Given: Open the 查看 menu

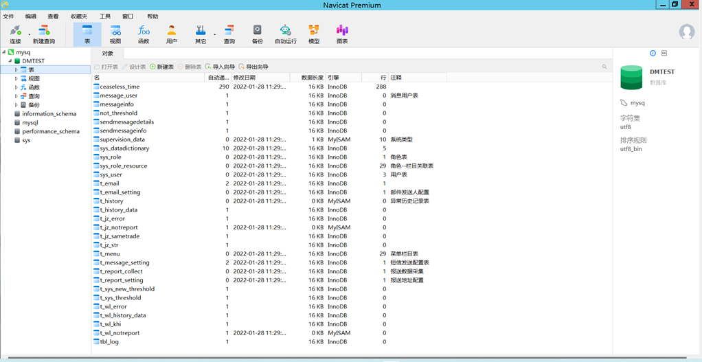Looking at the screenshot, I should click(x=54, y=16).
